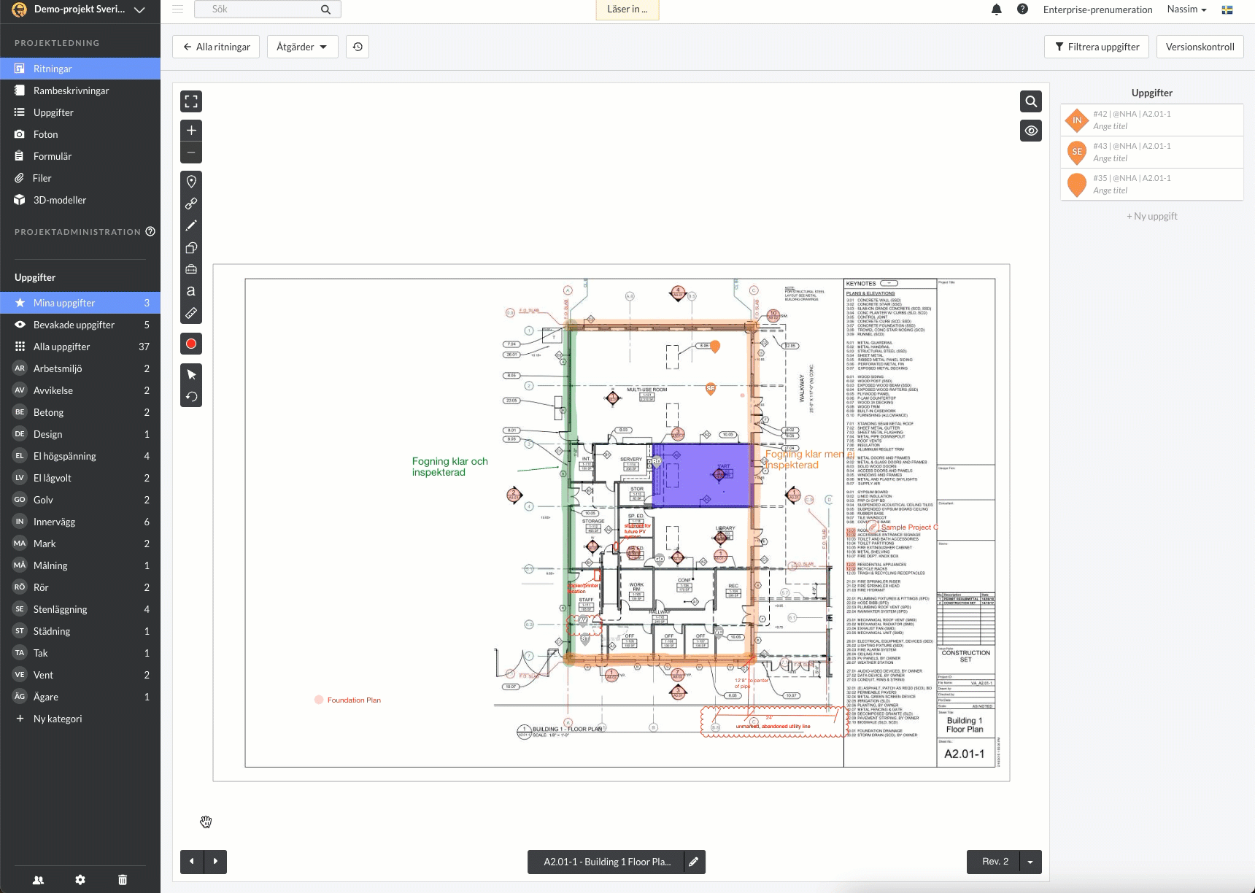1255x893 pixels.
Task: Add Ny kategori in sidebar
Action: [x=80, y=719]
